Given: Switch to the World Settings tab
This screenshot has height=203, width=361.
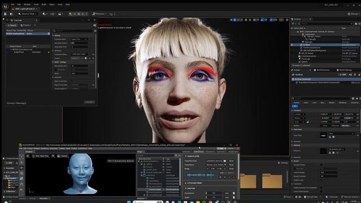Looking at the screenshot, I should pos(344,70).
